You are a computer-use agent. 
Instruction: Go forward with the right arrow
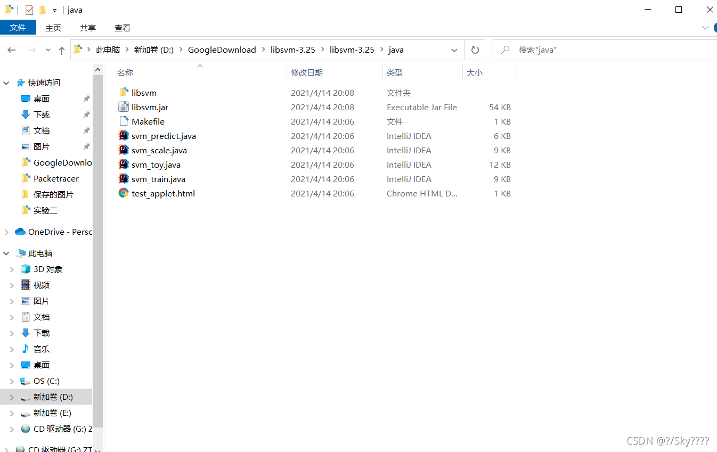click(32, 50)
